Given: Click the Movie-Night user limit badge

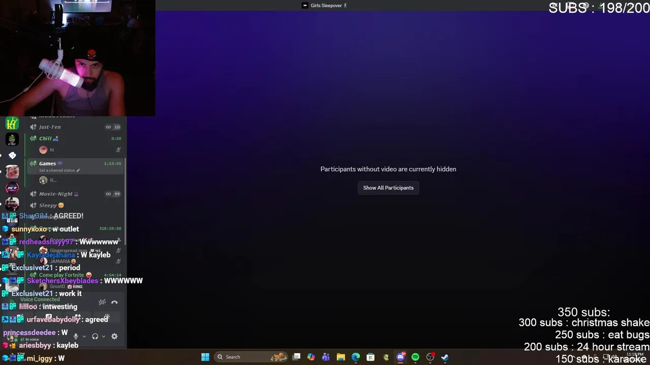Looking at the screenshot, I should tap(113, 194).
